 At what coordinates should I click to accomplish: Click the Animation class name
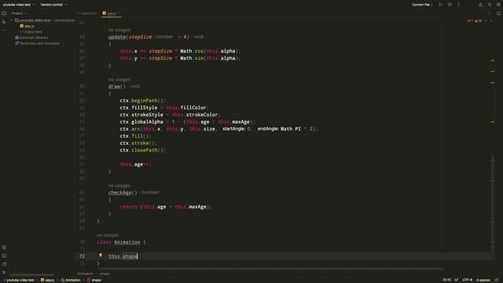(x=127, y=242)
